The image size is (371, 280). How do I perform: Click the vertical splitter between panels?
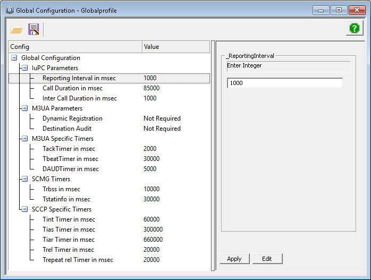[x=213, y=156]
